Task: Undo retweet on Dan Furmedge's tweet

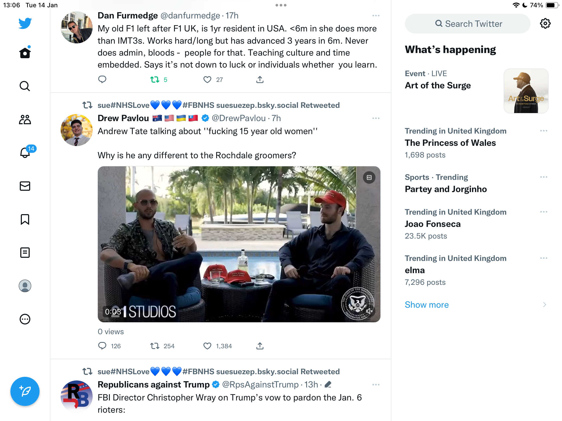Action: [155, 80]
